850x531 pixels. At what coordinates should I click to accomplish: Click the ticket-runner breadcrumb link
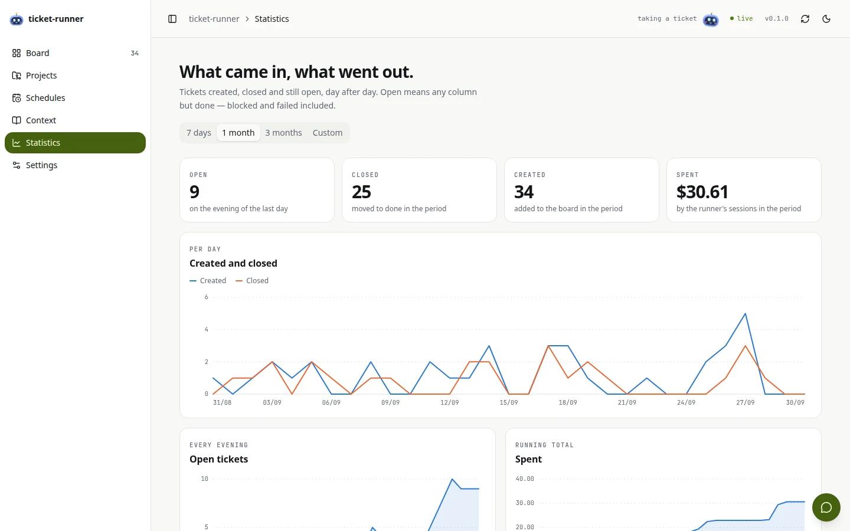tap(214, 19)
